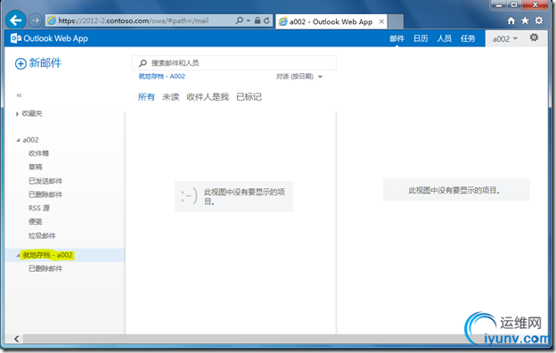Viewport: 556px width, 353px height.
Task: Open the 便笺 notes folder
Action: point(35,222)
